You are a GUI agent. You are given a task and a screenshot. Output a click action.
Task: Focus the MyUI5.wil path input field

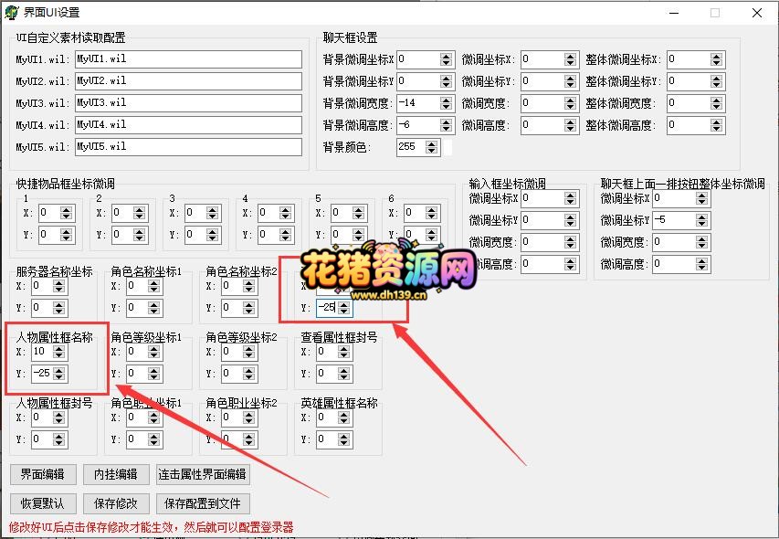(188, 146)
